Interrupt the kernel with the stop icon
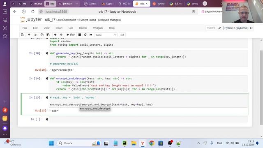The height and width of the screenshot is (148, 263). tap(80, 35)
